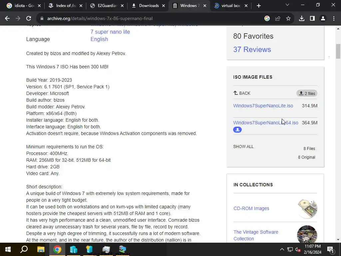
Task: Open Chrome three-dot menu
Action: [334, 19]
